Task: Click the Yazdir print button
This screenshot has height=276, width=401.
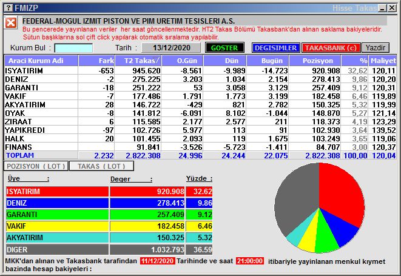Action: pyautogui.click(x=376, y=48)
